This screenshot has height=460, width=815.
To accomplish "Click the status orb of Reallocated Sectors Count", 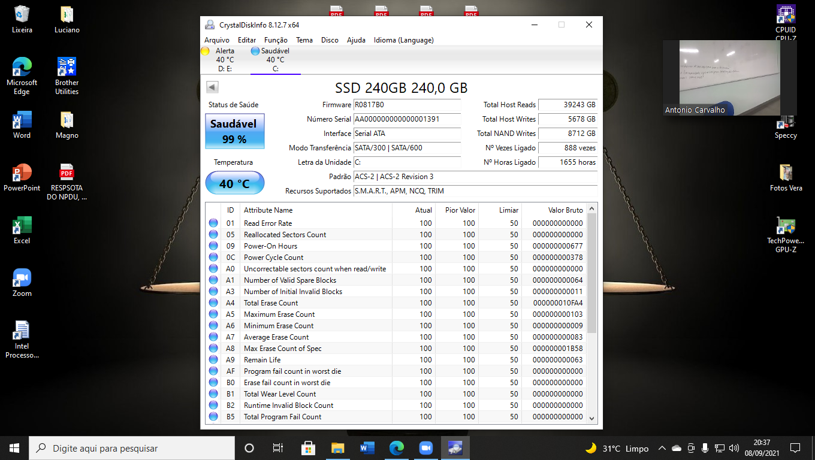I will tap(213, 235).
